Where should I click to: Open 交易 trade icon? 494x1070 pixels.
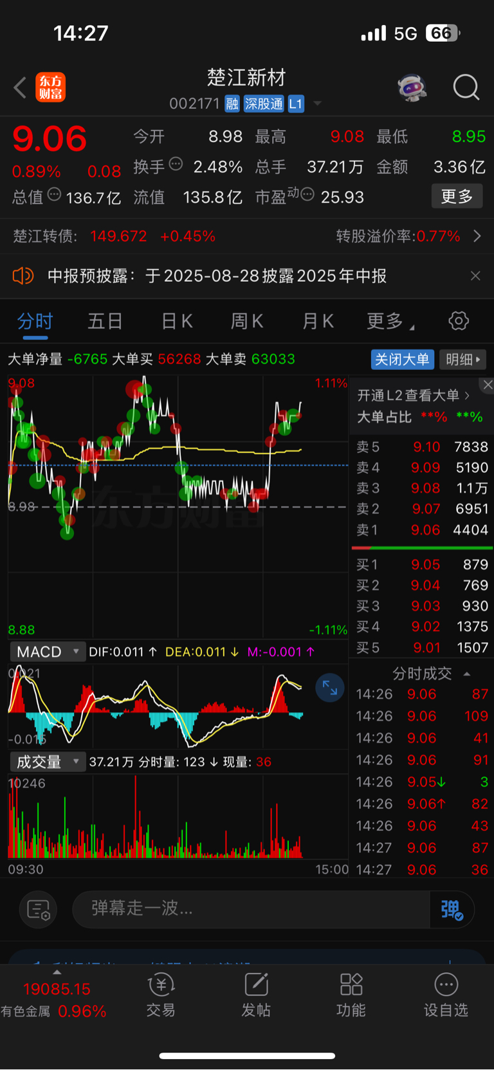tap(161, 995)
